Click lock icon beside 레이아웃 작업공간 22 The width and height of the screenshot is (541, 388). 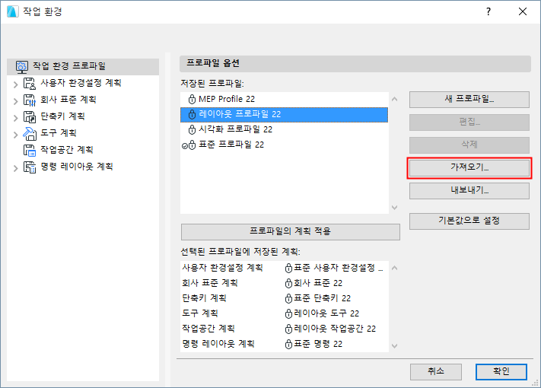click(288, 329)
